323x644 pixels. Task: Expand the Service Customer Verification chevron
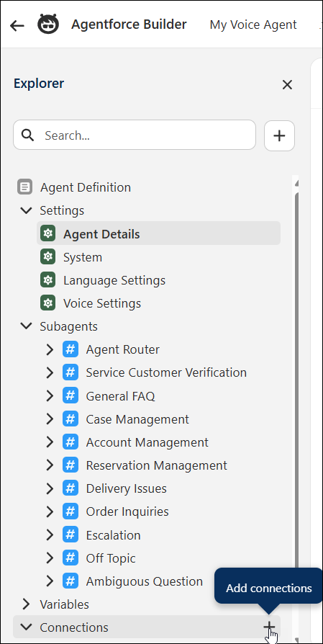point(50,372)
